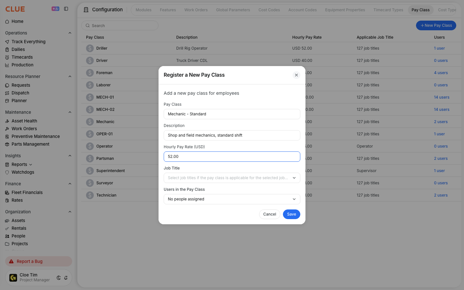Open Production in the sidebar
Viewport: 464px width, 290px height.
point(22,65)
